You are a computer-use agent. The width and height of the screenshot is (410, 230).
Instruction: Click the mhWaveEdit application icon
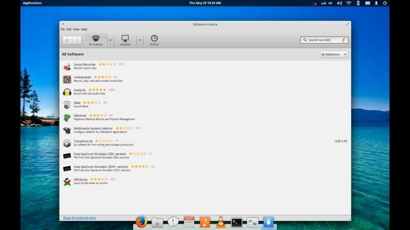[67, 79]
